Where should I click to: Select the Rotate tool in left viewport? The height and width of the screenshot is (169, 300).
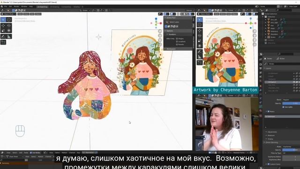coord(9,25)
